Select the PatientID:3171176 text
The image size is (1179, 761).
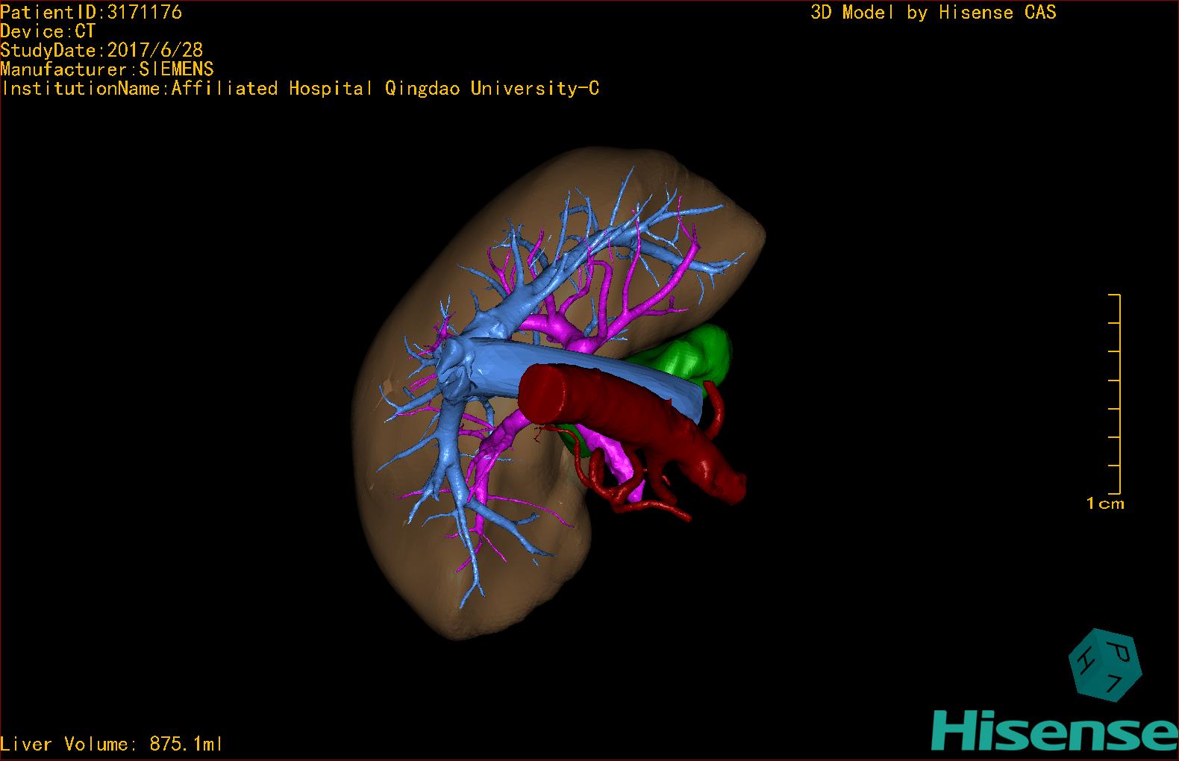tap(91, 12)
